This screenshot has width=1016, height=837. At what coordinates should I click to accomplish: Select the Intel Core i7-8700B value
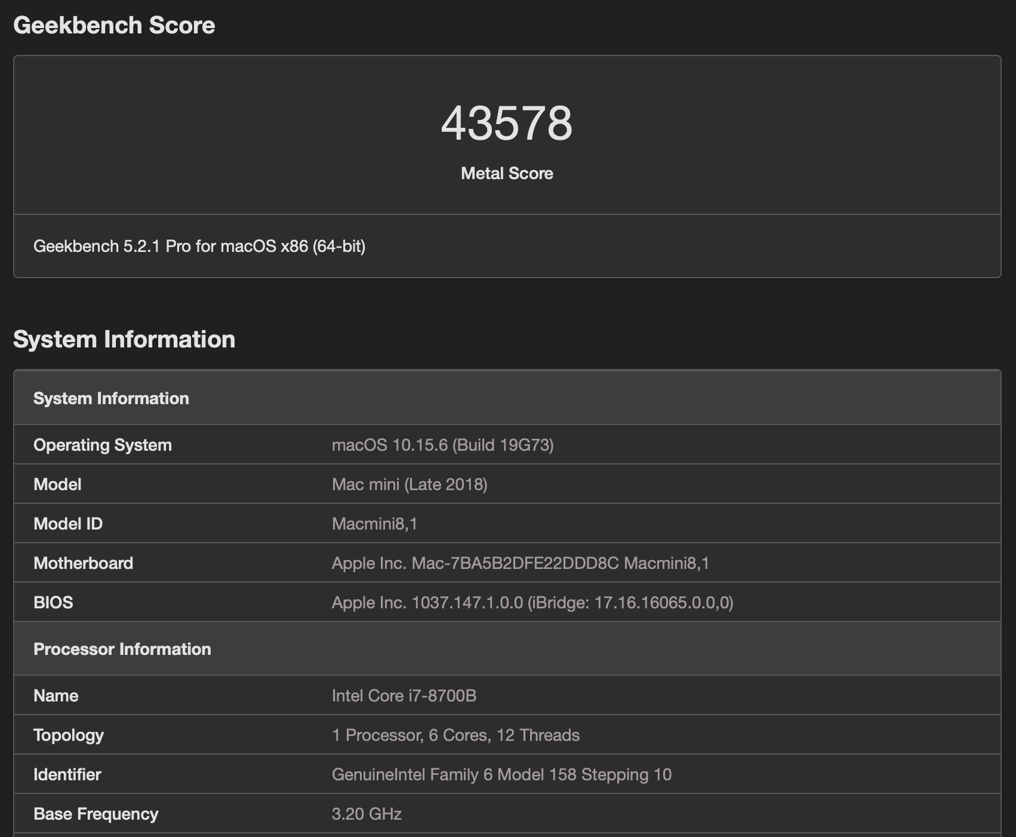[x=404, y=696]
